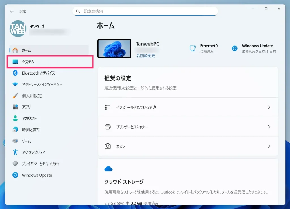Click the タンウェブ user name
Screen dimensions: 290x209
coord(37,26)
